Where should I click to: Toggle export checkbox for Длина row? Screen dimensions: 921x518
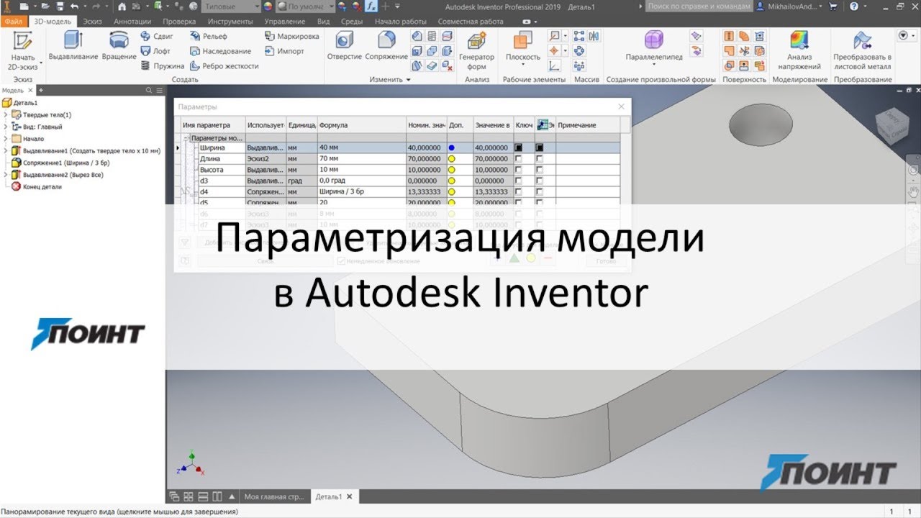540,158
